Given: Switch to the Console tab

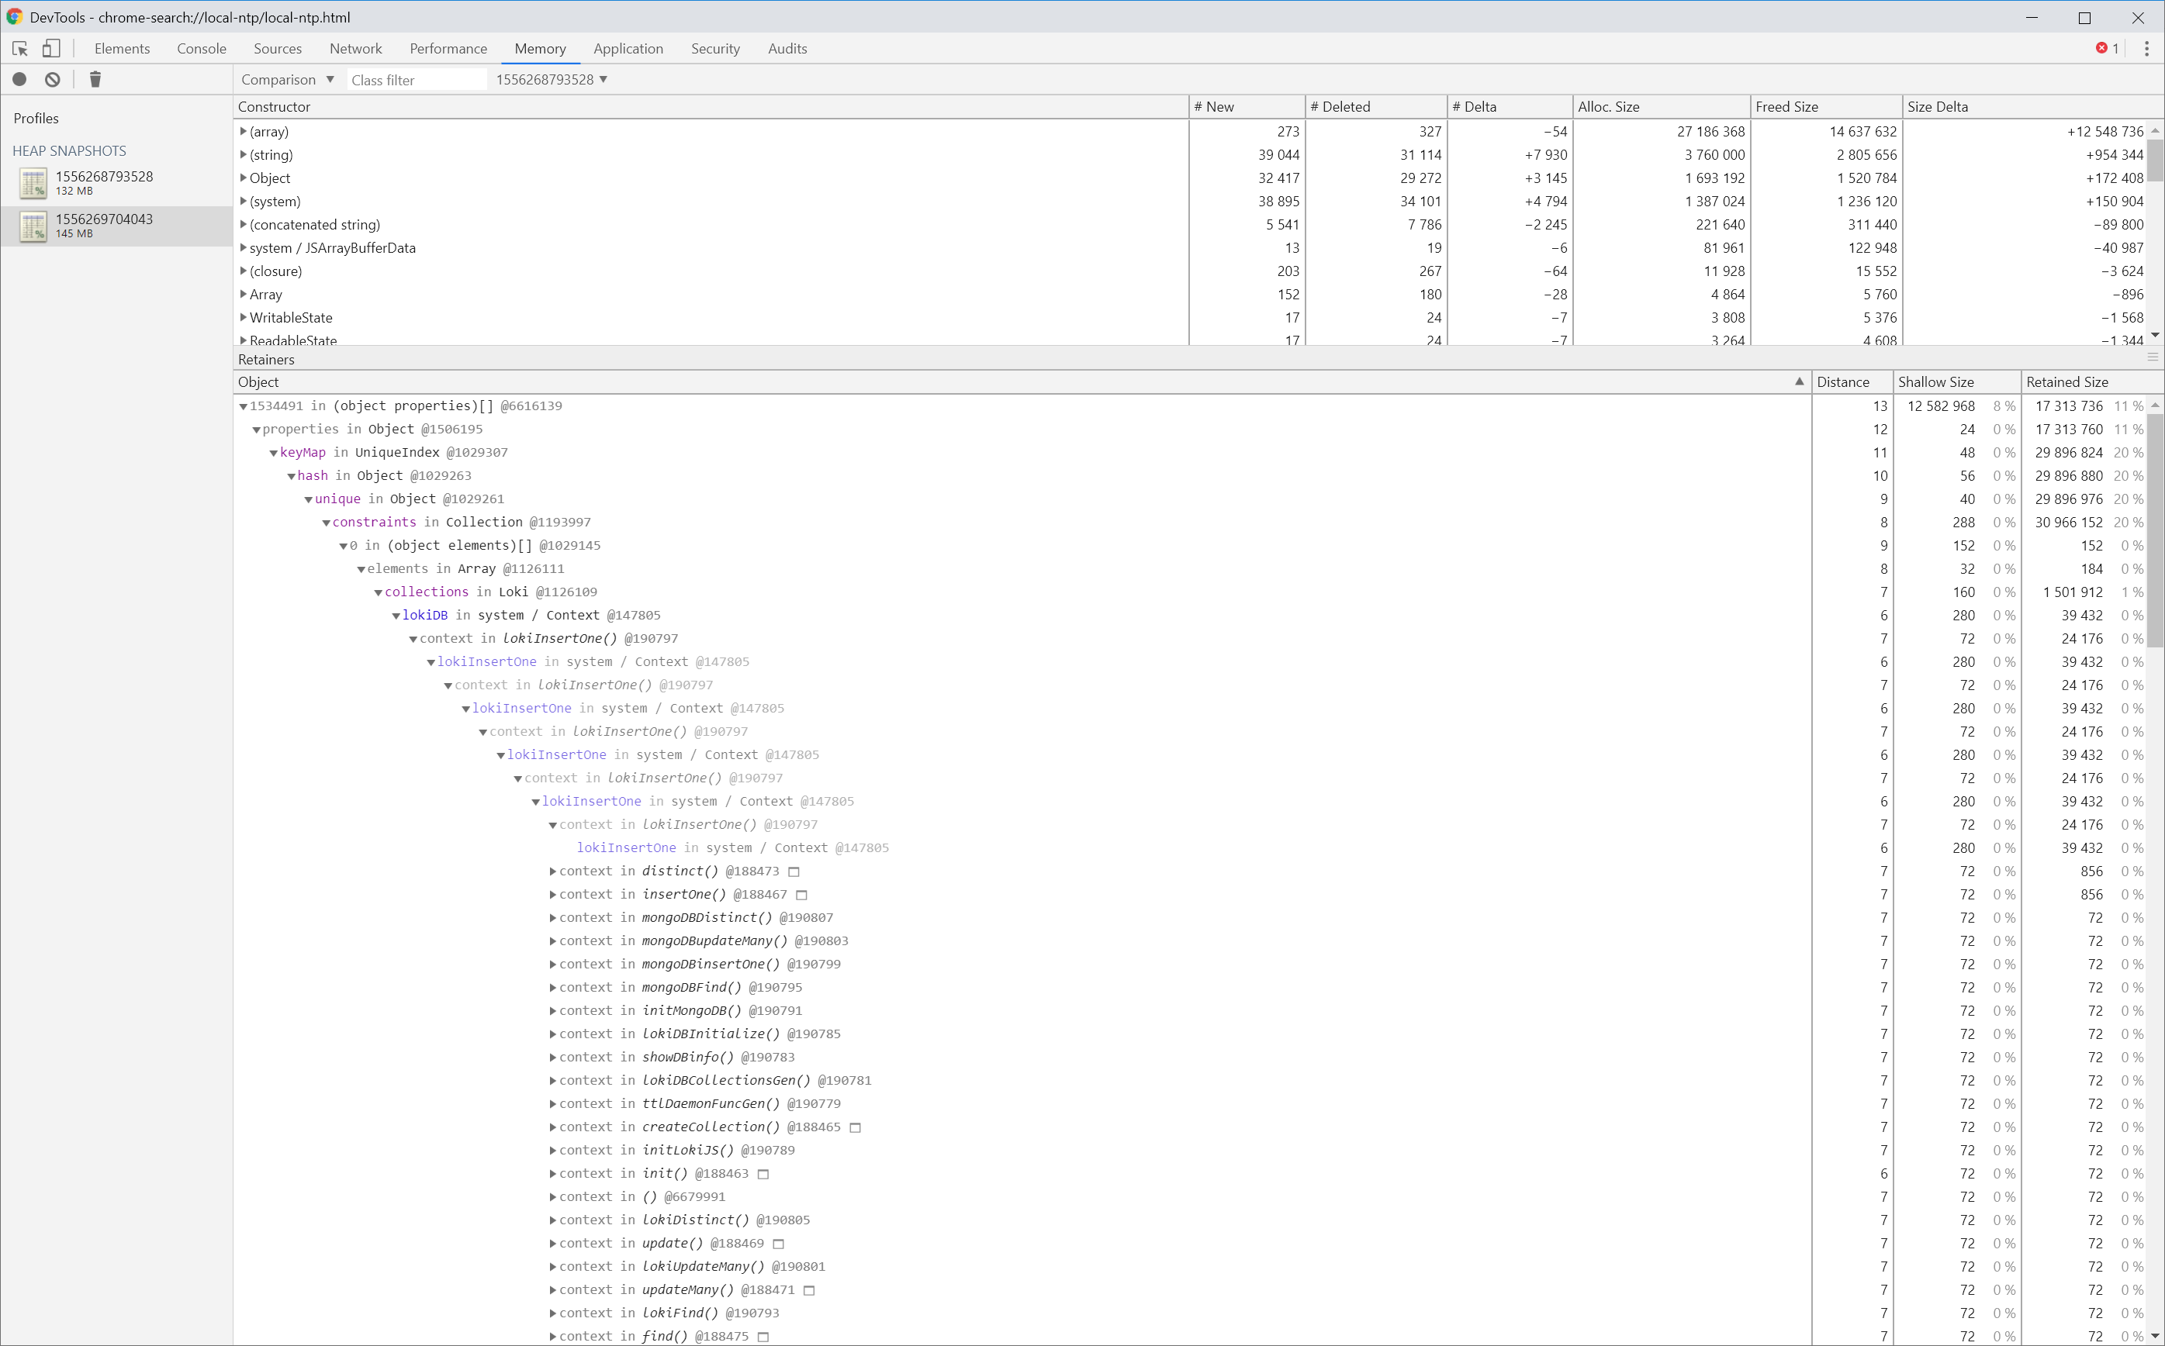Looking at the screenshot, I should pos(201,49).
